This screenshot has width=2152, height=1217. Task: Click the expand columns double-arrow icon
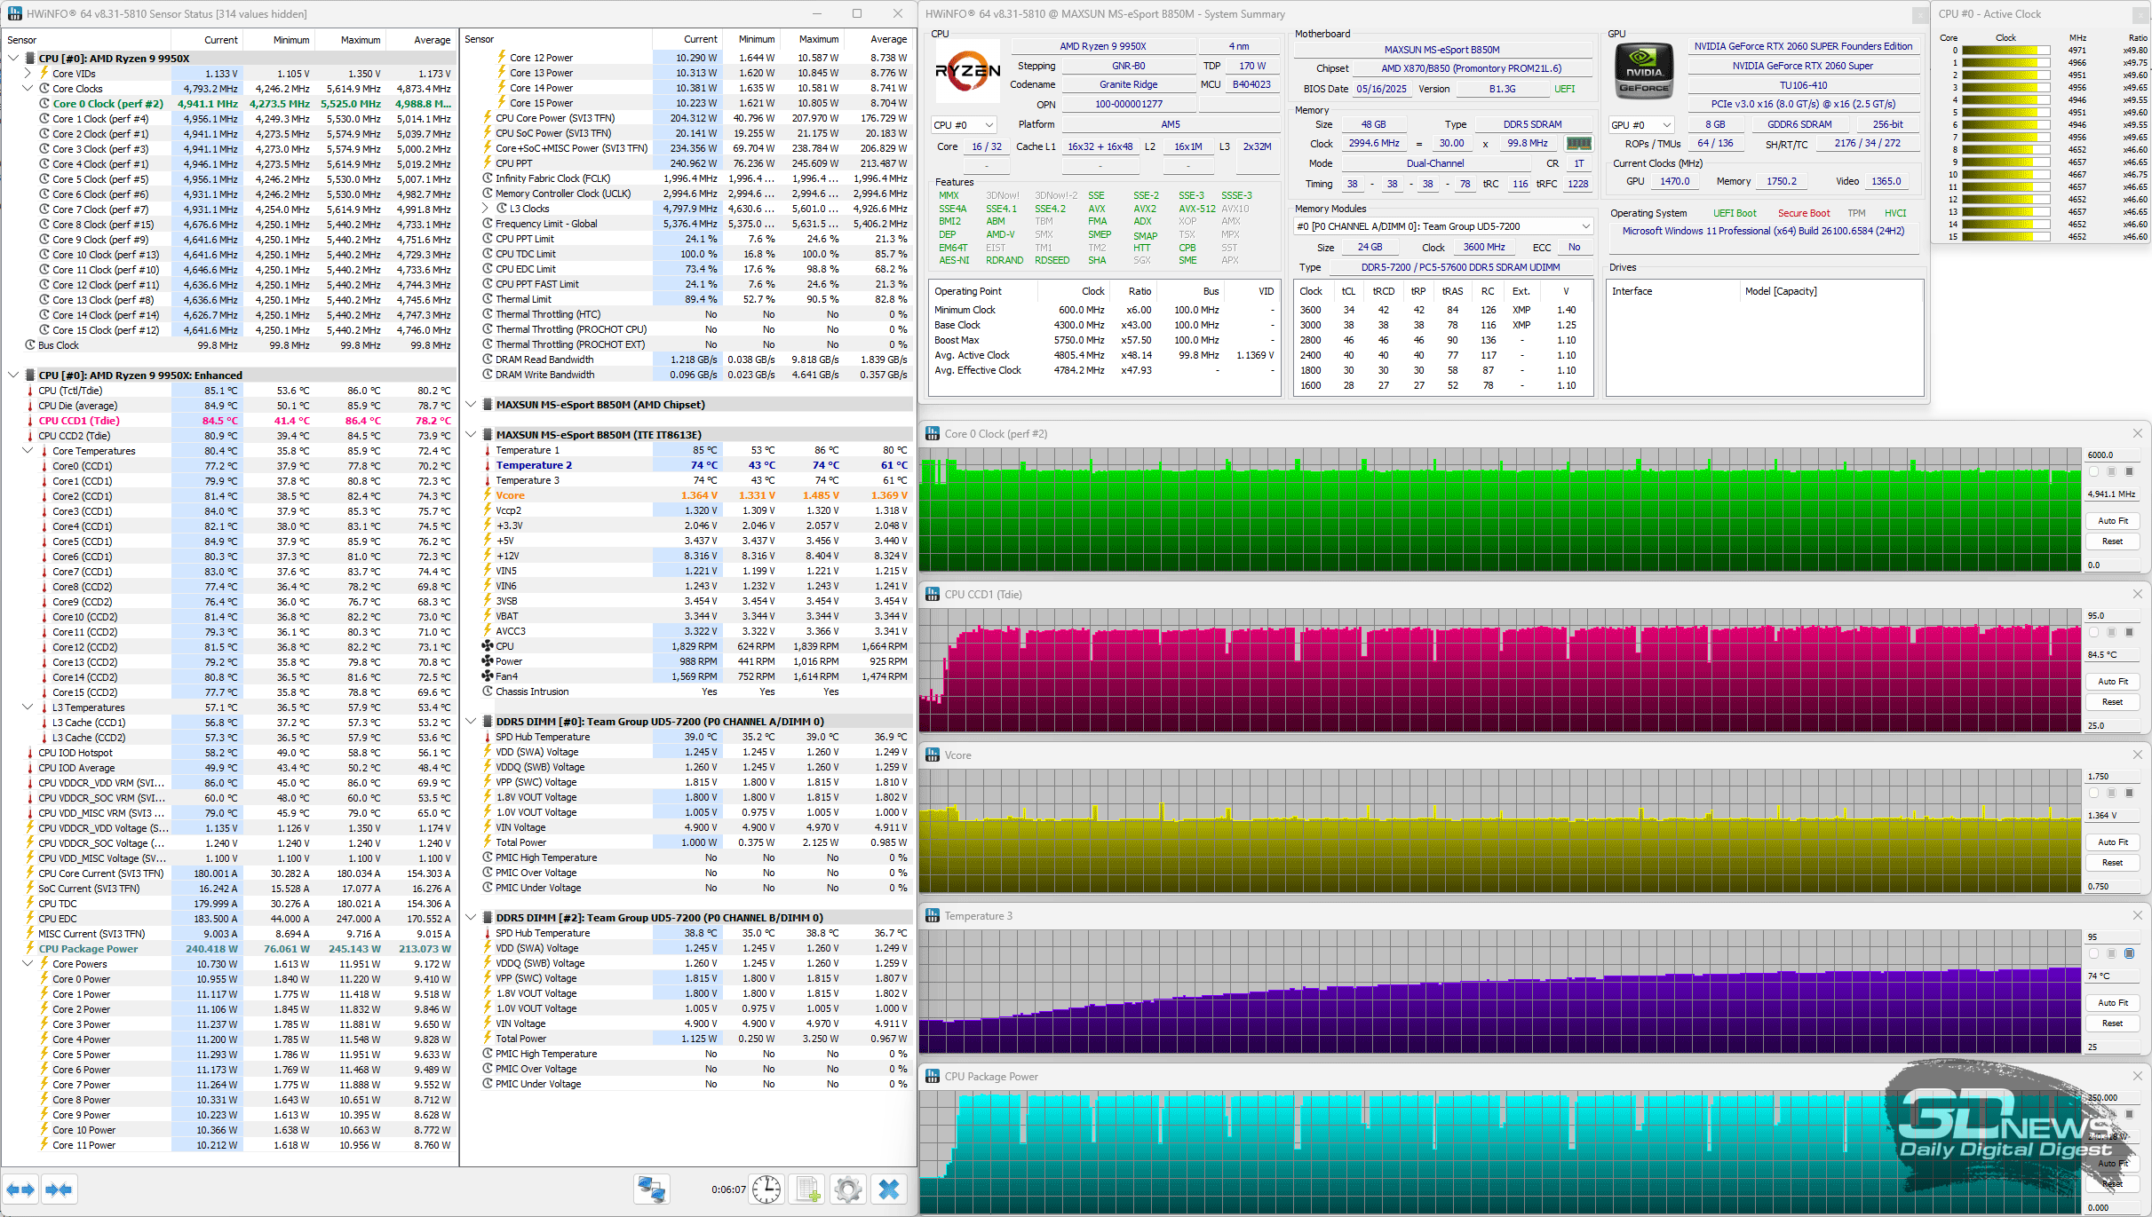pos(21,1189)
